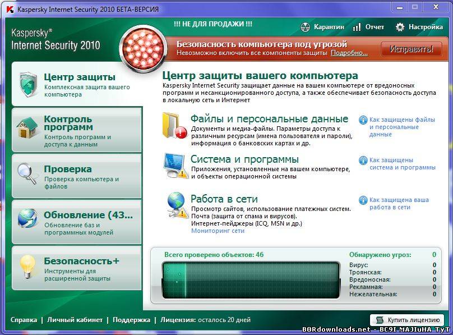Click the green scan activity graph
The width and height of the screenshot is (453, 335).
coord(251,280)
